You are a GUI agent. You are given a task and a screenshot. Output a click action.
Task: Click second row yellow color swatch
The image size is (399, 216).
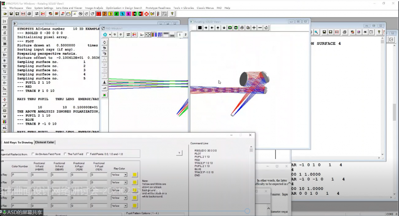(x=134, y=182)
